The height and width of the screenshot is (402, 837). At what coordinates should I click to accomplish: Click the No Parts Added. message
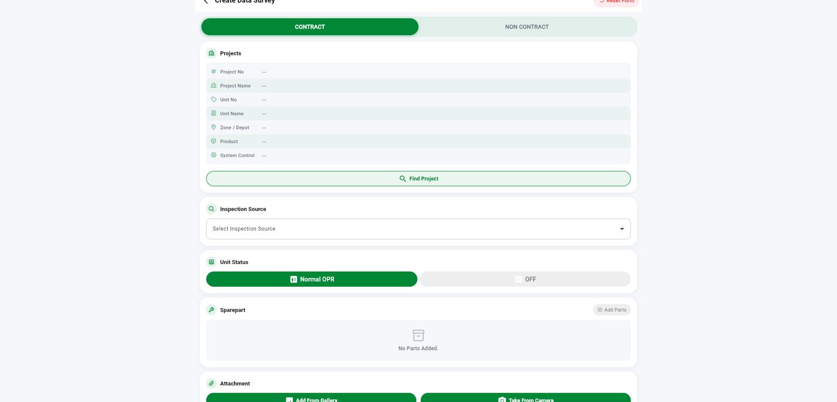coord(418,348)
